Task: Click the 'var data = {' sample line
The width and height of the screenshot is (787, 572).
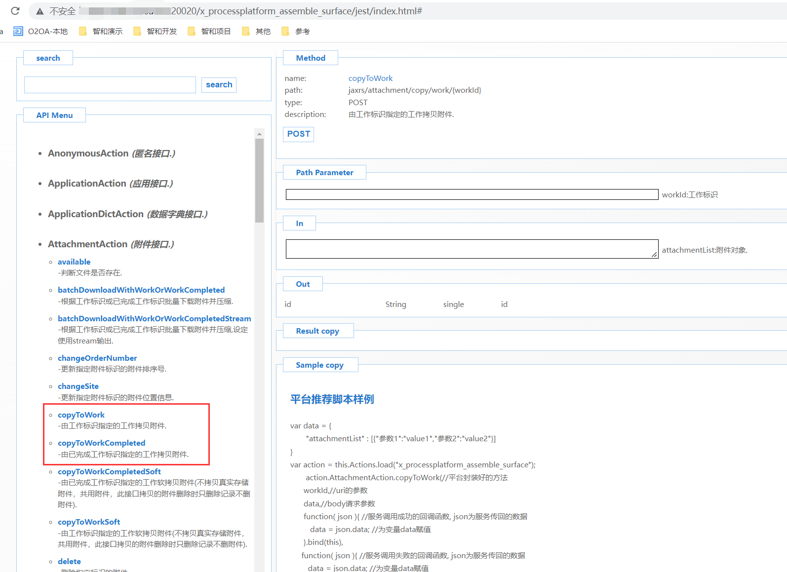Action: [x=311, y=426]
